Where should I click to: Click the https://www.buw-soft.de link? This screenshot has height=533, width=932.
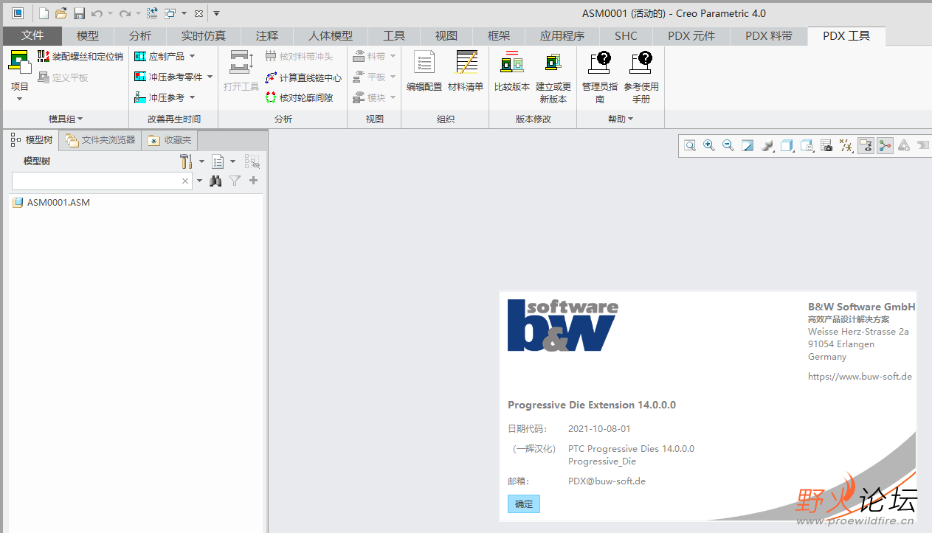click(860, 376)
